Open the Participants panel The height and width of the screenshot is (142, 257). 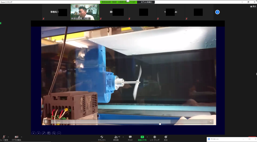pyautogui.click(x=116, y=138)
